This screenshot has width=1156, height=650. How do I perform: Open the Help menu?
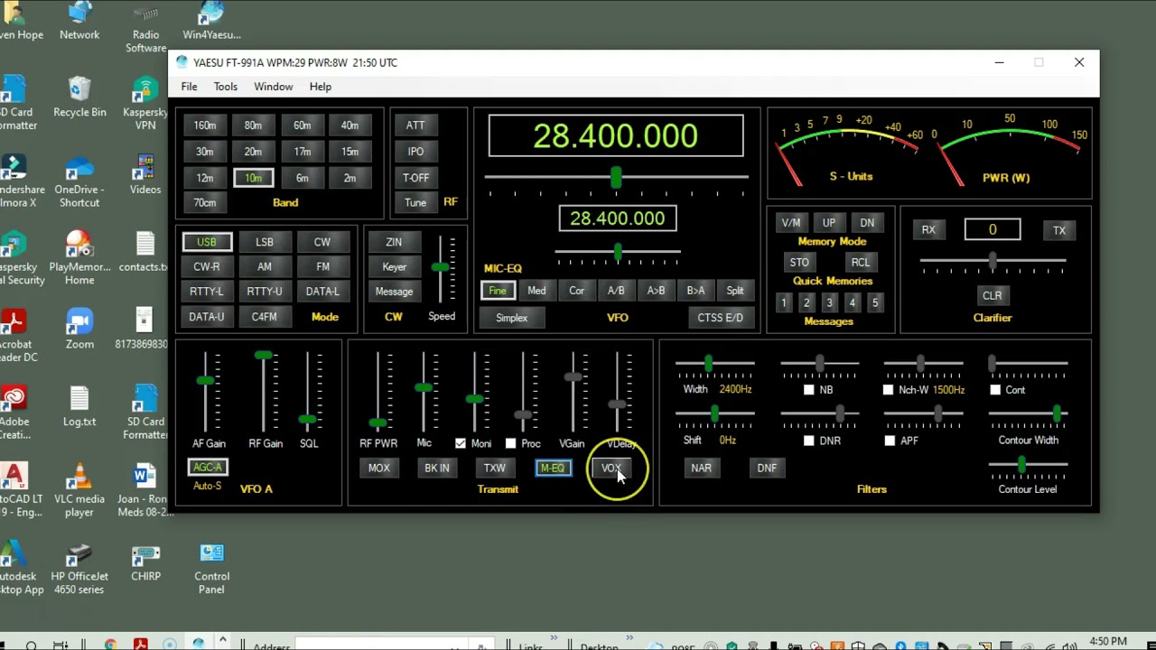point(321,87)
